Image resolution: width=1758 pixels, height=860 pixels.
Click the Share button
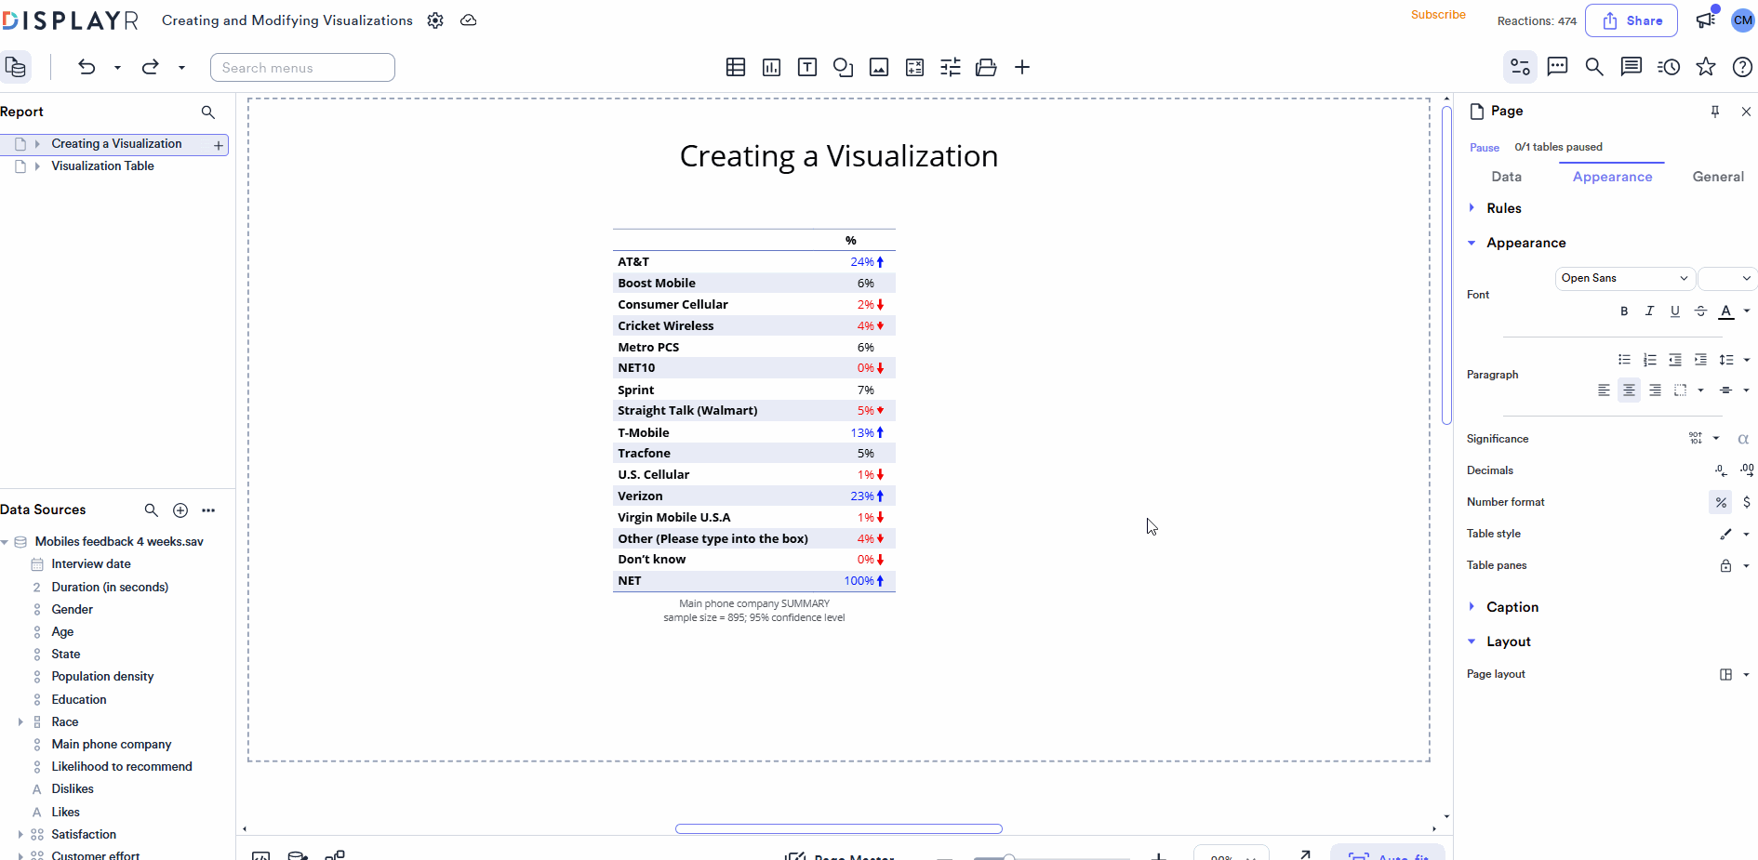click(x=1631, y=20)
